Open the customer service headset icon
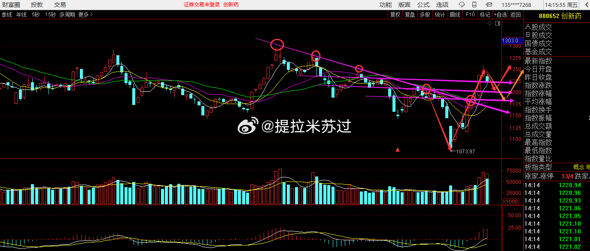This screenshot has height=251, width=590. 462,5
